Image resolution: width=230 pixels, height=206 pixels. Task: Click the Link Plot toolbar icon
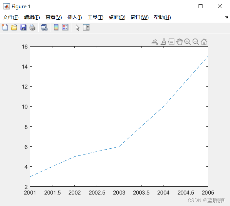click(44, 27)
